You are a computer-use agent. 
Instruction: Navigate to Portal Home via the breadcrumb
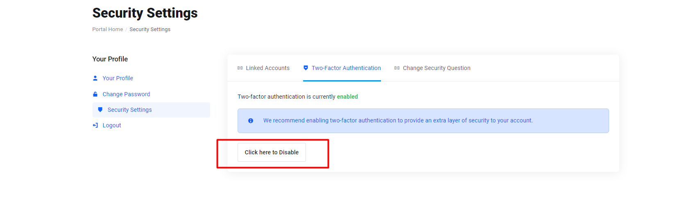pos(108,29)
